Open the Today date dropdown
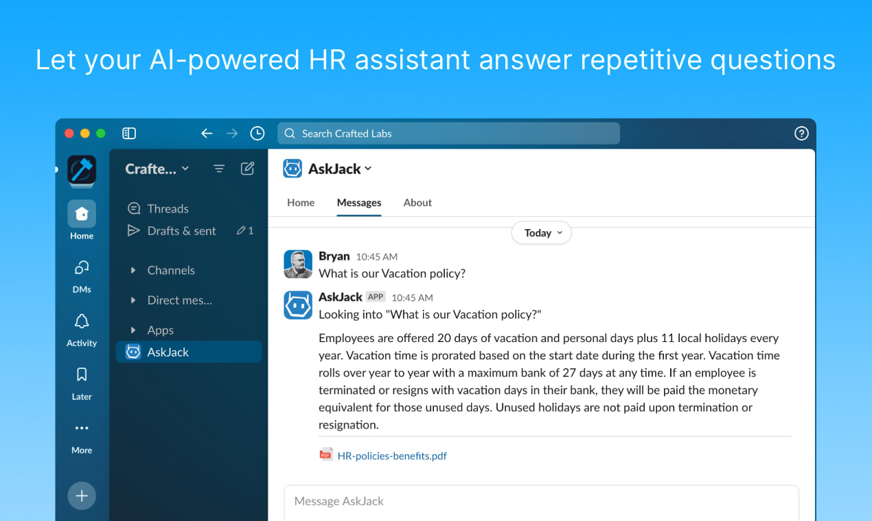 [x=542, y=233]
